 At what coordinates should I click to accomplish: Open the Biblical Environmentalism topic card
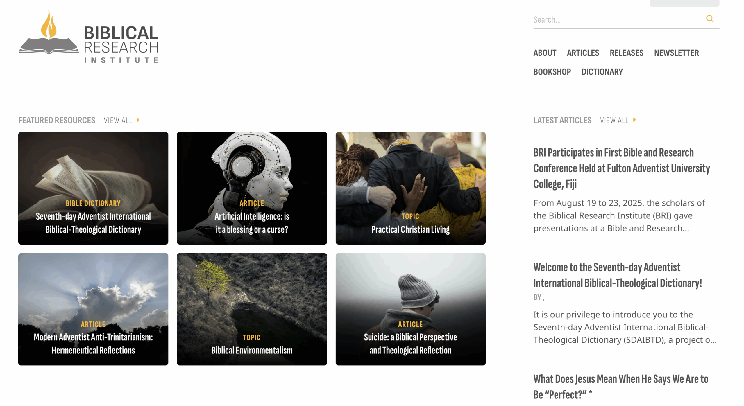252,309
